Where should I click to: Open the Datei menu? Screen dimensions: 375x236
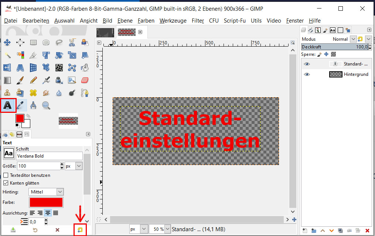tap(11, 21)
